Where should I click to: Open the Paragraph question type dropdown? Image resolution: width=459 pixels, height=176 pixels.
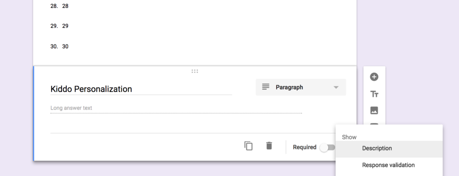(x=301, y=87)
